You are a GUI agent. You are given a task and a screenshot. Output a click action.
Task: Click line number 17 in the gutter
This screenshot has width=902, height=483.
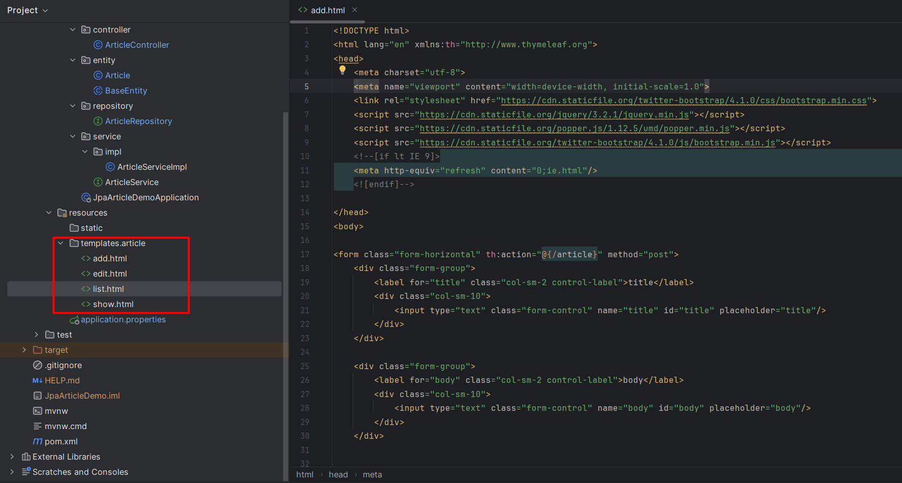(x=305, y=254)
